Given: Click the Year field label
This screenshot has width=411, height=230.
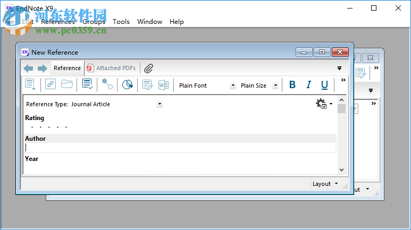Looking at the screenshot, I should coord(32,159).
